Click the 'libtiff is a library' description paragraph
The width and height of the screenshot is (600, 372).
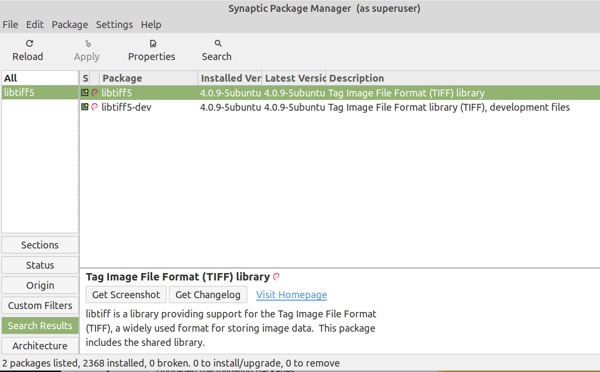point(231,328)
